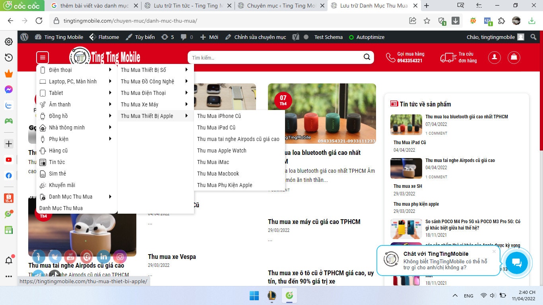Open Facebook from the browser sidebar
Screen dimensions: 543x305
click(9, 176)
